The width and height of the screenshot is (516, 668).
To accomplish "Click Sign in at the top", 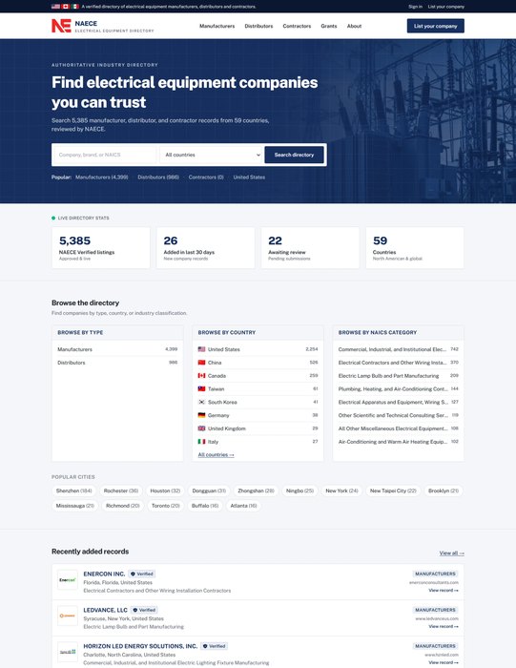I will [415, 7].
